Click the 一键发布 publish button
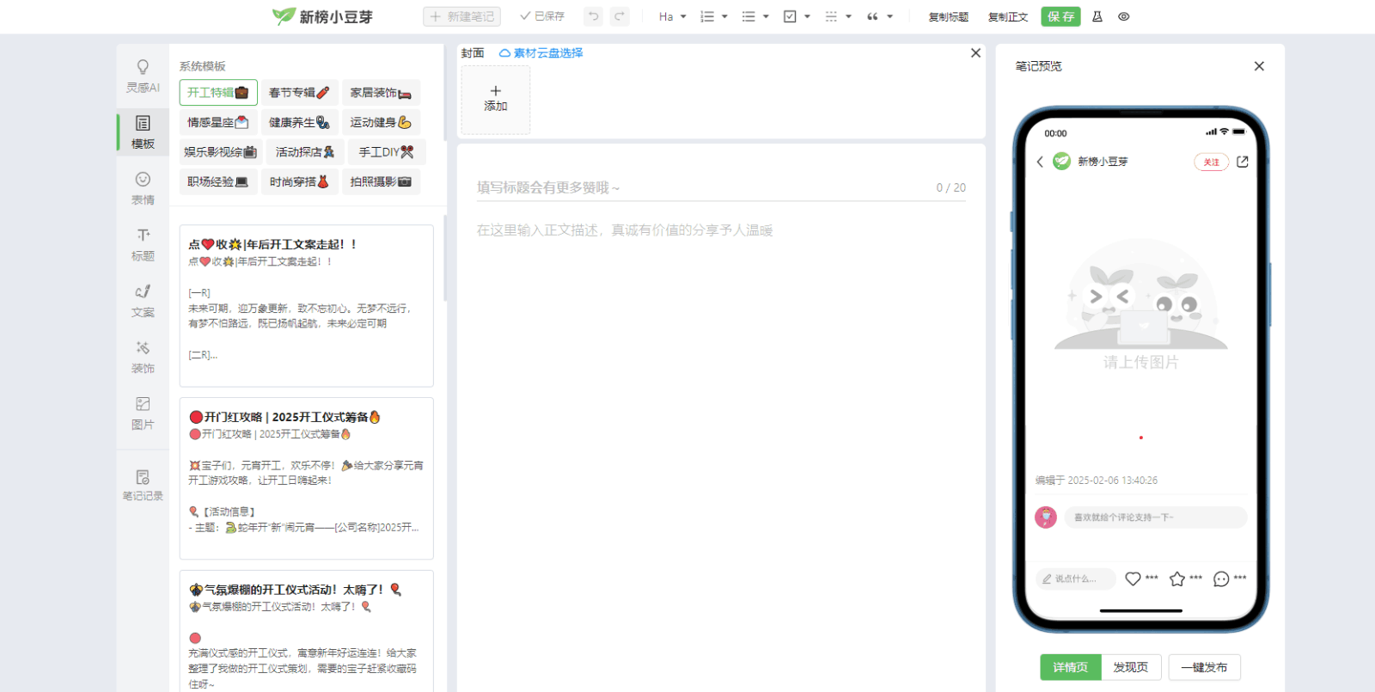The image size is (1375, 692). click(1204, 667)
